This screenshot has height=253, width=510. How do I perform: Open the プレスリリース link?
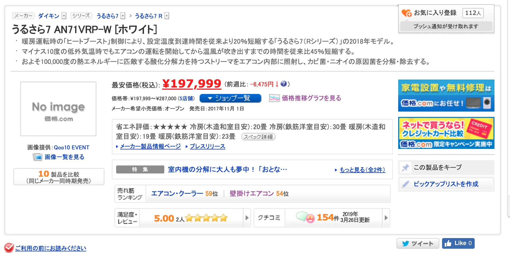207,146
